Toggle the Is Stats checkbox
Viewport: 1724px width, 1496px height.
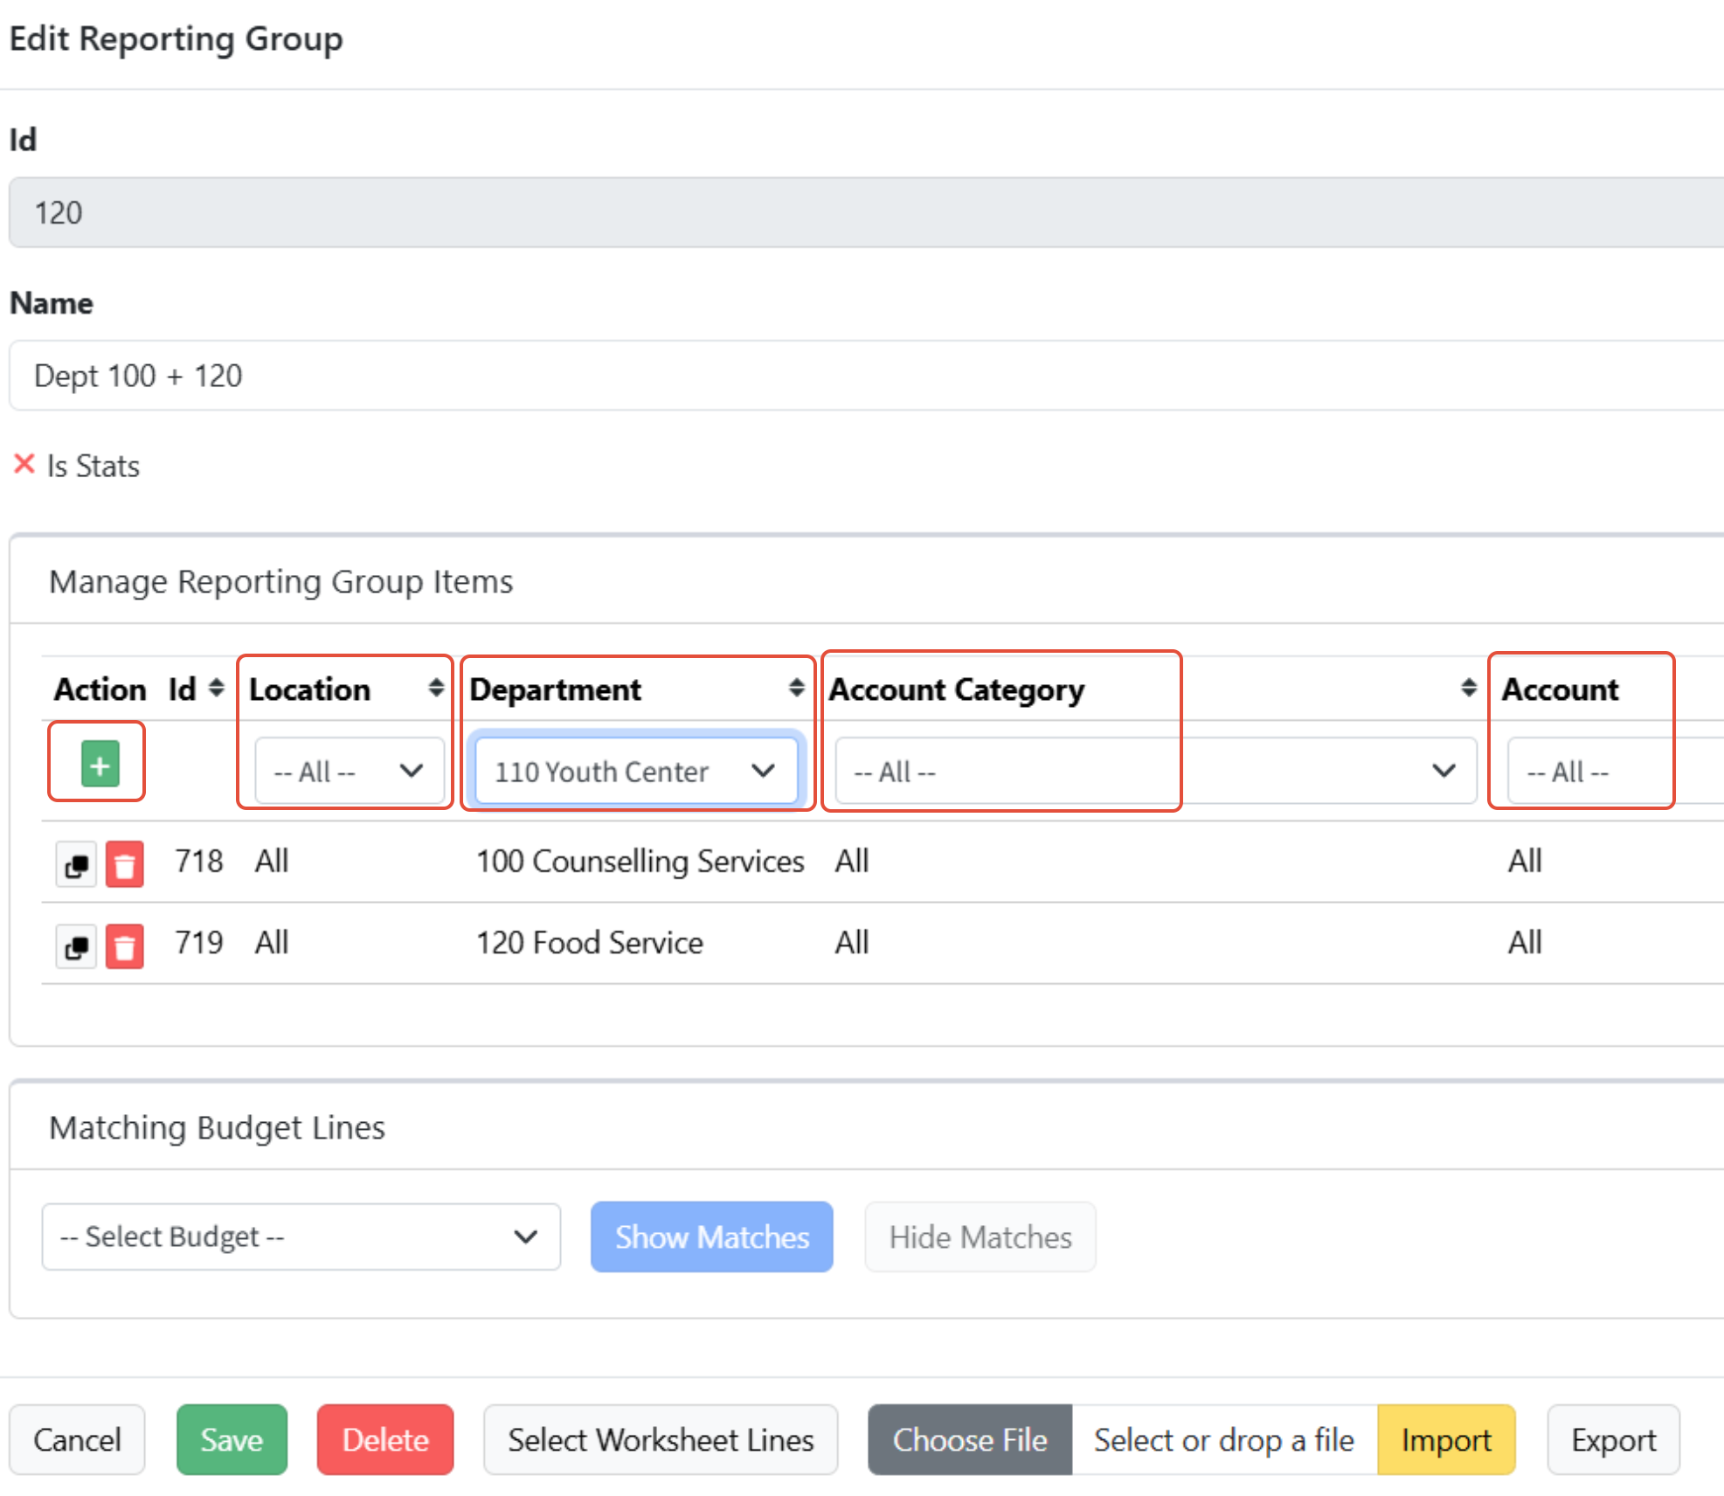click(24, 464)
